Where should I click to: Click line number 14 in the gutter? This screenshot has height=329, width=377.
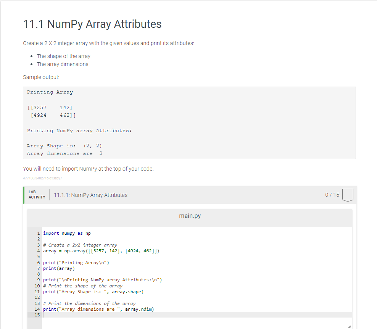(37, 309)
